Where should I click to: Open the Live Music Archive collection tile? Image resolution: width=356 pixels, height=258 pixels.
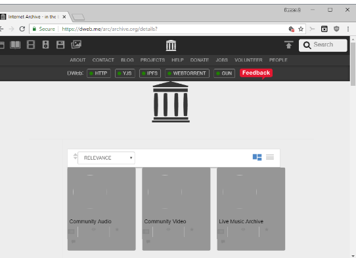click(251, 209)
